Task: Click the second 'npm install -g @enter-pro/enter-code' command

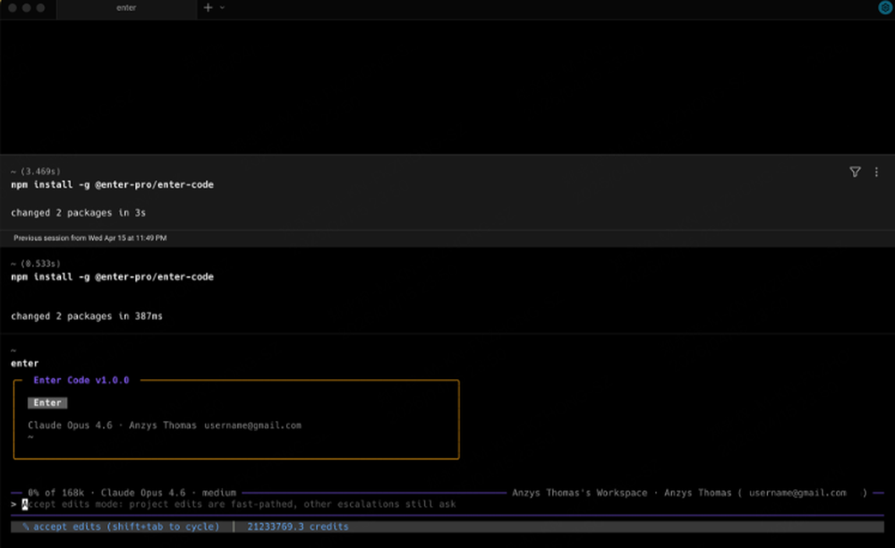Action: (112, 277)
